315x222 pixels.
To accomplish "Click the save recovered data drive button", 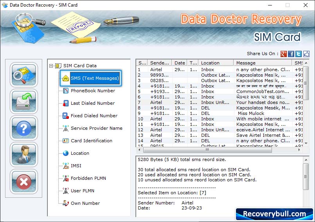I will pos(24,101).
